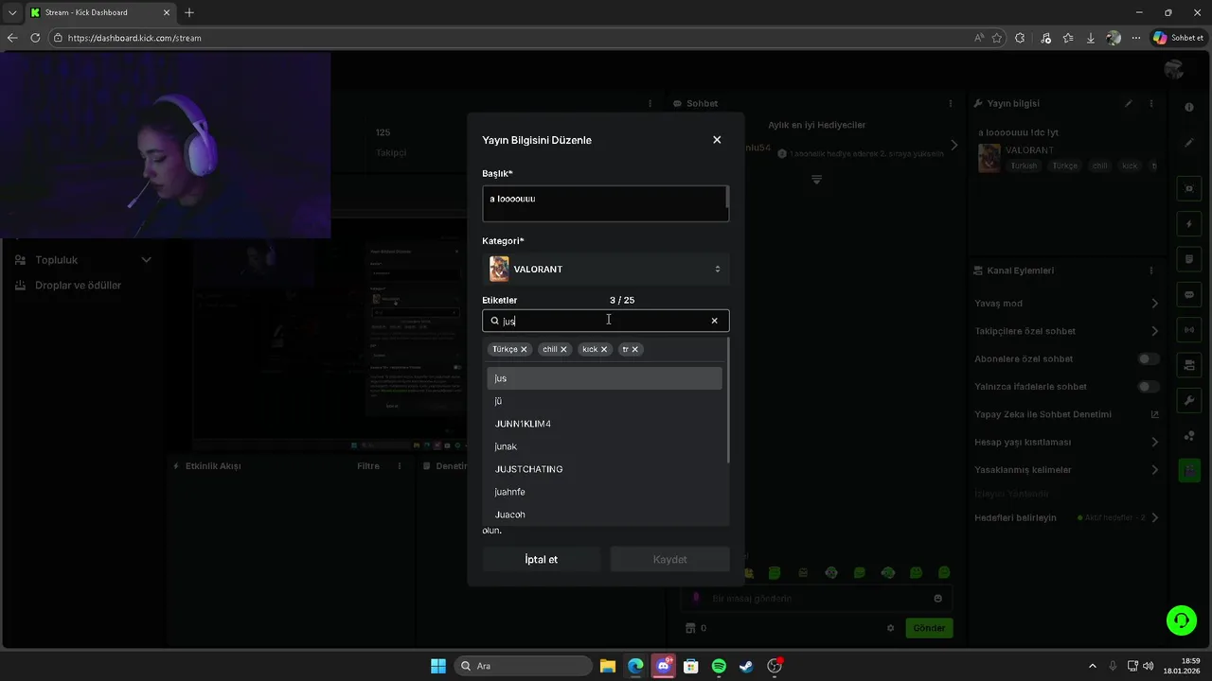
Task: Open chat settings gear icon
Action: [890, 628]
